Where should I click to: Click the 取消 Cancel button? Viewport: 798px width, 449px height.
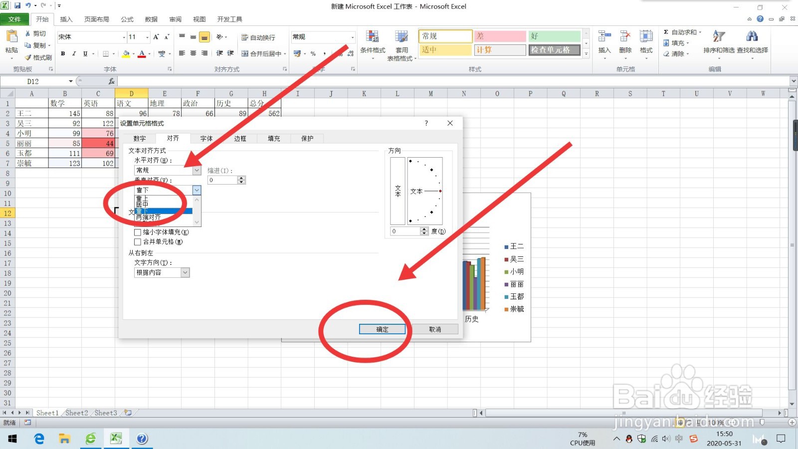coord(435,329)
